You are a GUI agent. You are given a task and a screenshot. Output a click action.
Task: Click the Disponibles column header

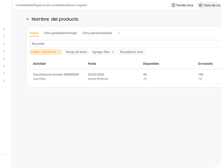pos(151,64)
